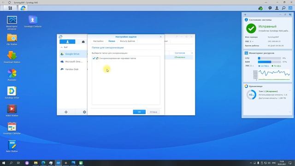Select the user view button in Cloud Sync
Screen dimensions: 295x166
tap(67, 41)
